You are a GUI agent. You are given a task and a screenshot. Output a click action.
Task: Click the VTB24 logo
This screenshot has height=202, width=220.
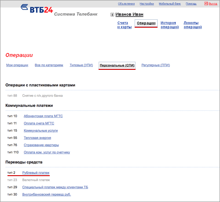click(37, 8)
